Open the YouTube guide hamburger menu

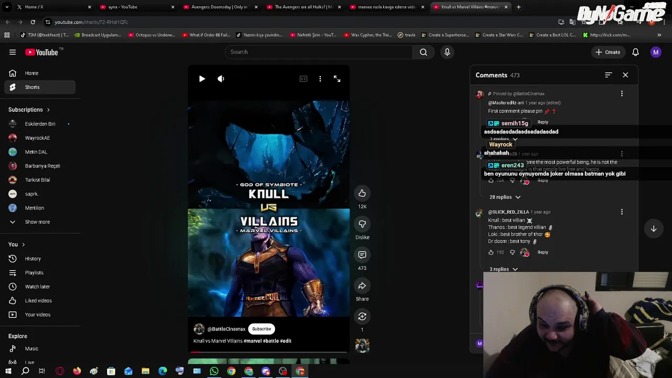tap(13, 52)
